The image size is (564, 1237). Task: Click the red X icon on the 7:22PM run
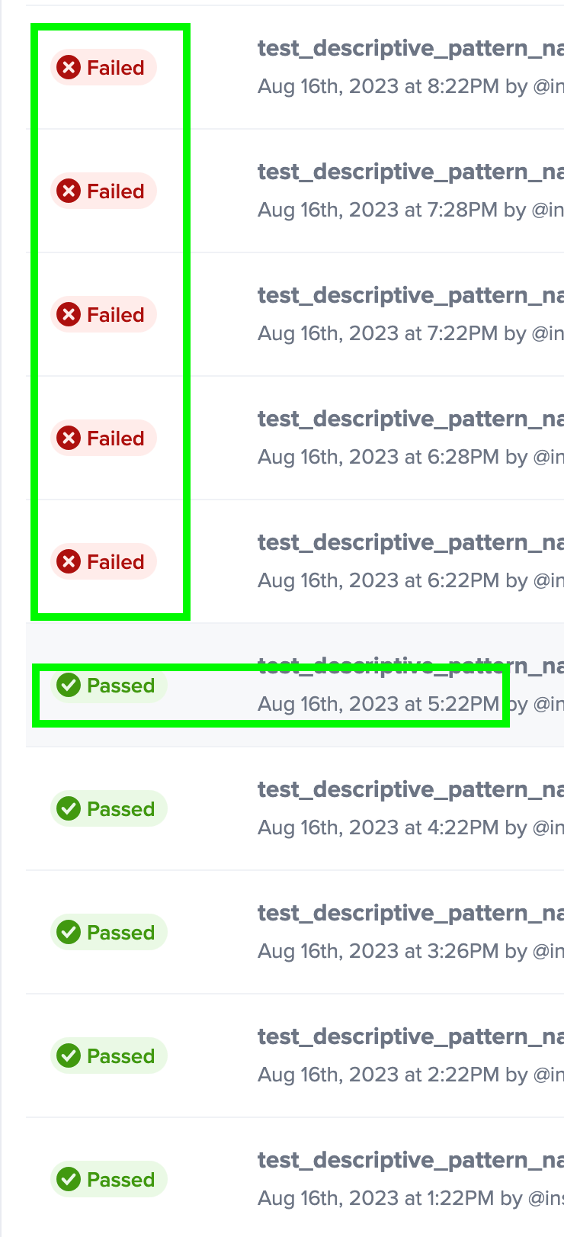[69, 314]
